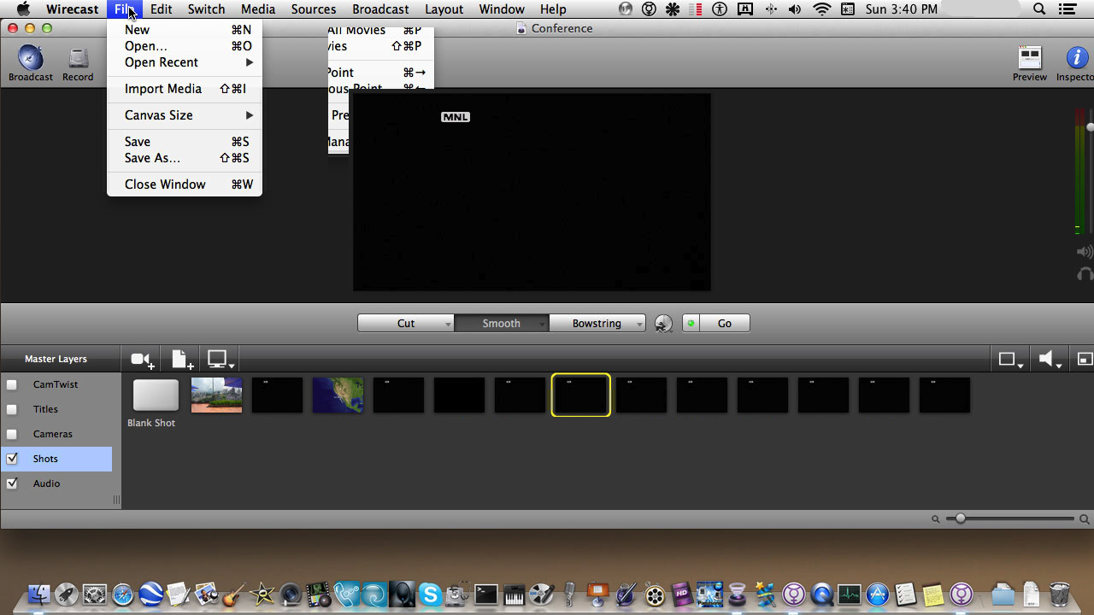Image resolution: width=1094 pixels, height=615 pixels.
Task: Open the Sources menu
Action: coord(313,9)
